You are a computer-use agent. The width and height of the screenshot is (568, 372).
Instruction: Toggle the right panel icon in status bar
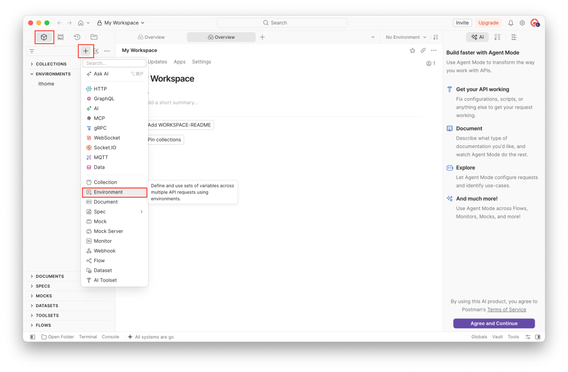(538, 337)
